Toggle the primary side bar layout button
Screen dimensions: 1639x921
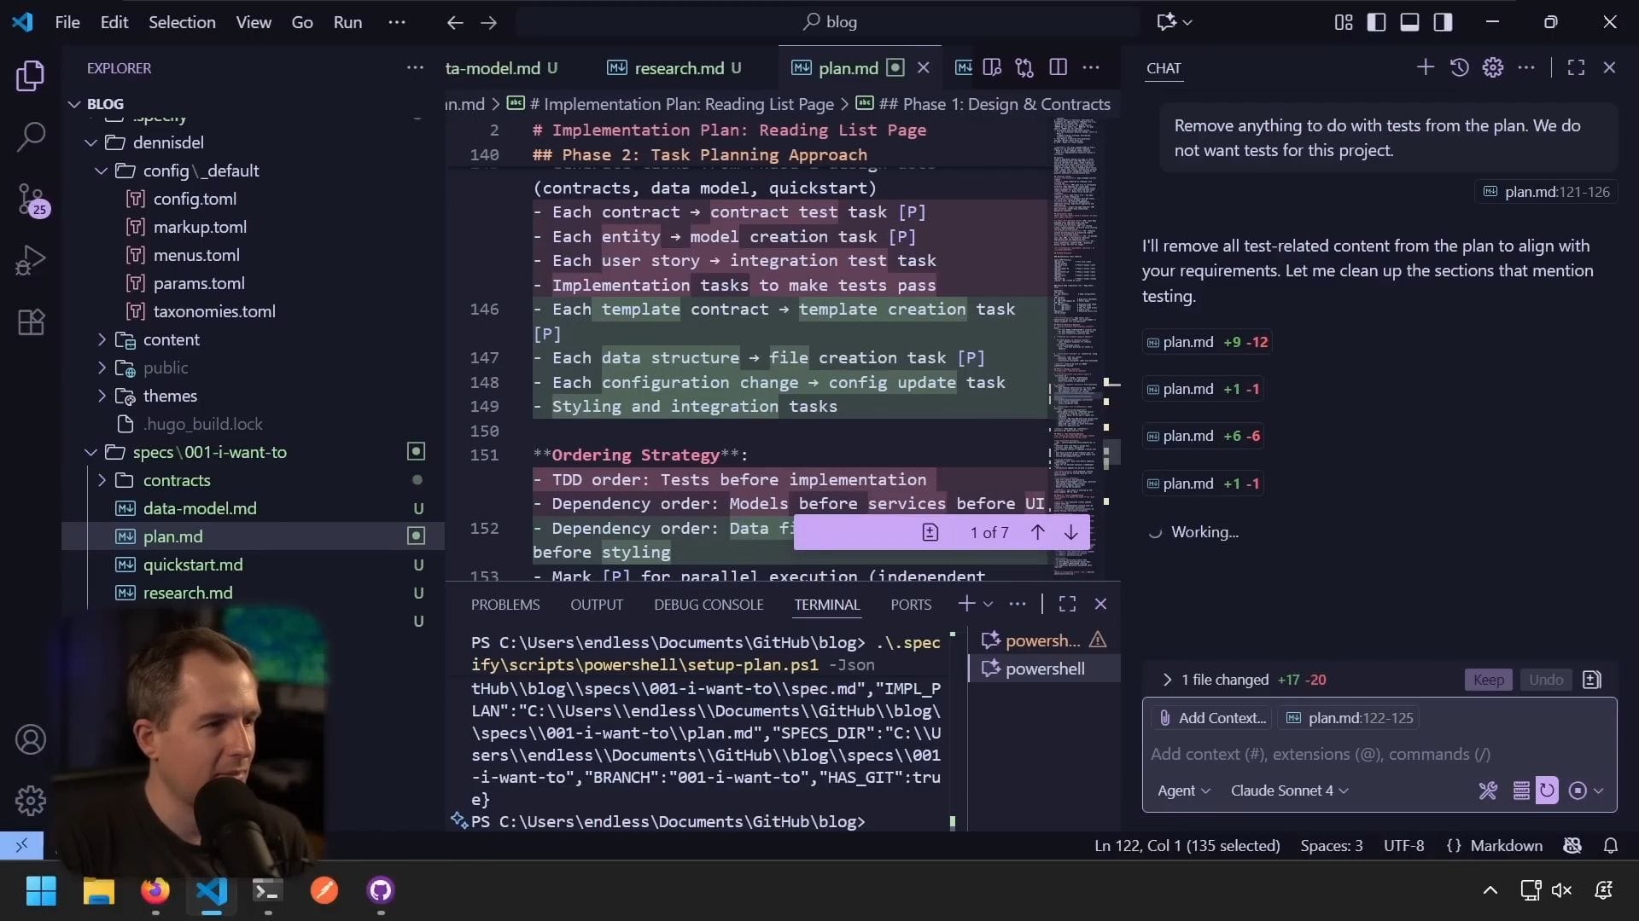point(1376,22)
